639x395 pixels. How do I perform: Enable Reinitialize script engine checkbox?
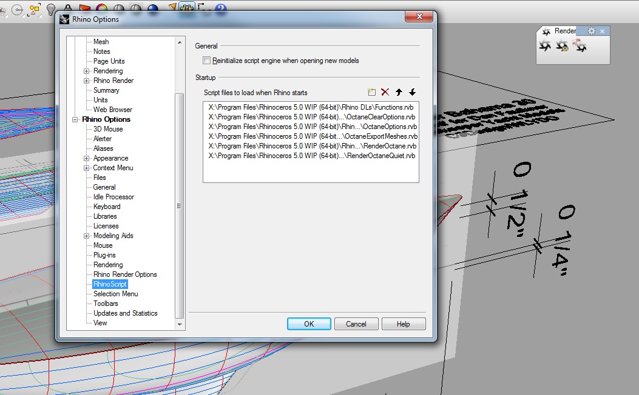coord(206,61)
